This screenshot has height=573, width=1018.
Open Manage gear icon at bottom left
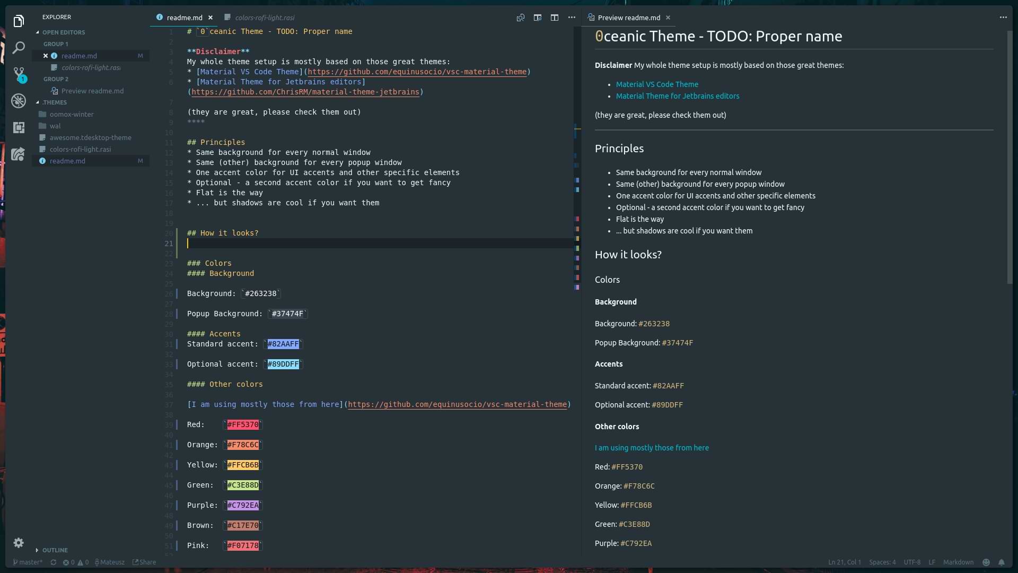pyautogui.click(x=19, y=543)
